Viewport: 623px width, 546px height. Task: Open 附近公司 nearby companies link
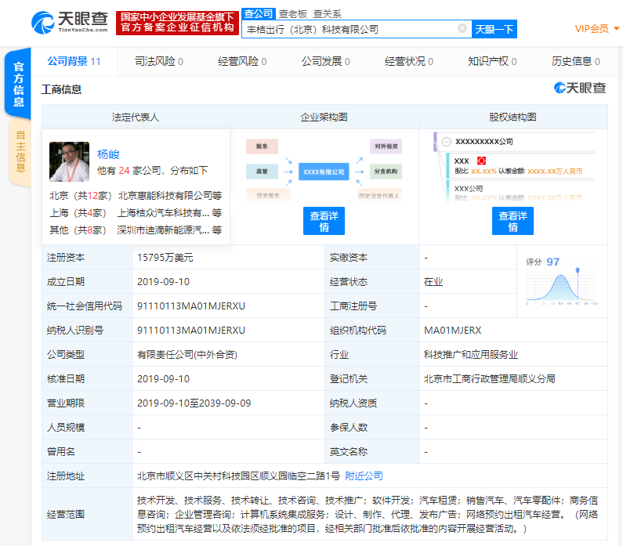[364, 475]
